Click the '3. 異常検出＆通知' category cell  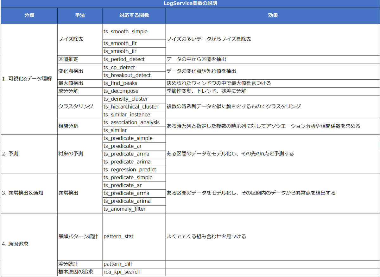tap(29, 193)
